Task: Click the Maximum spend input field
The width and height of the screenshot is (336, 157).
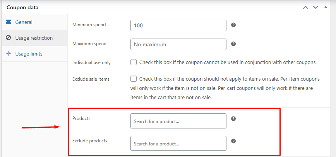Action: tap(178, 44)
